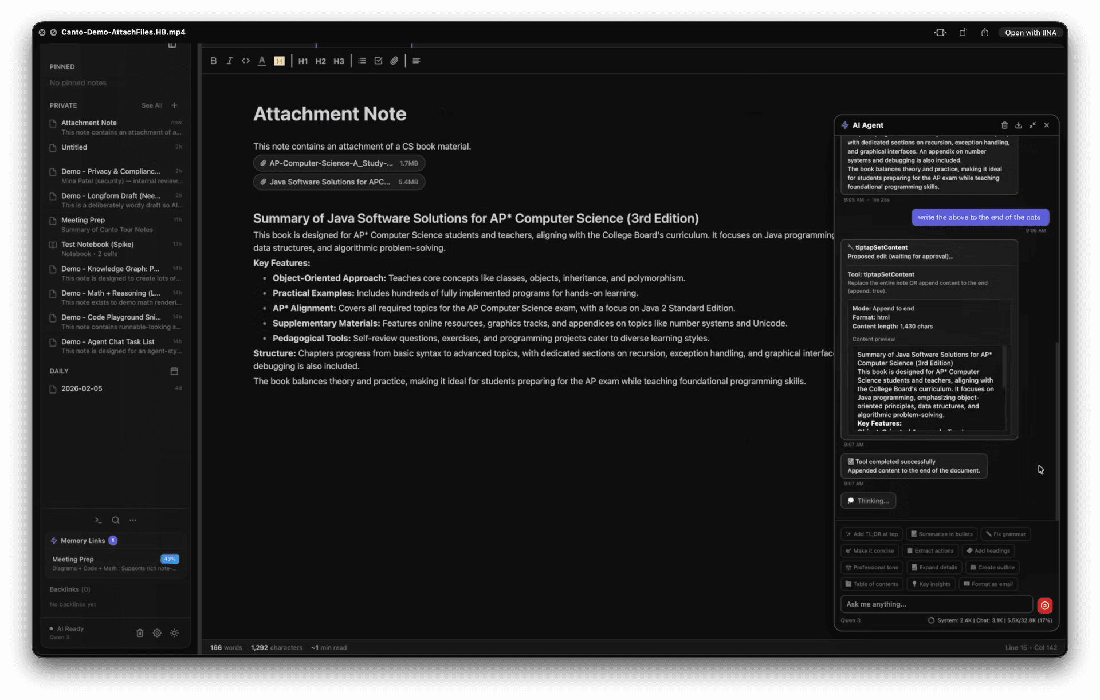Toggle text underline color formatting

point(262,61)
